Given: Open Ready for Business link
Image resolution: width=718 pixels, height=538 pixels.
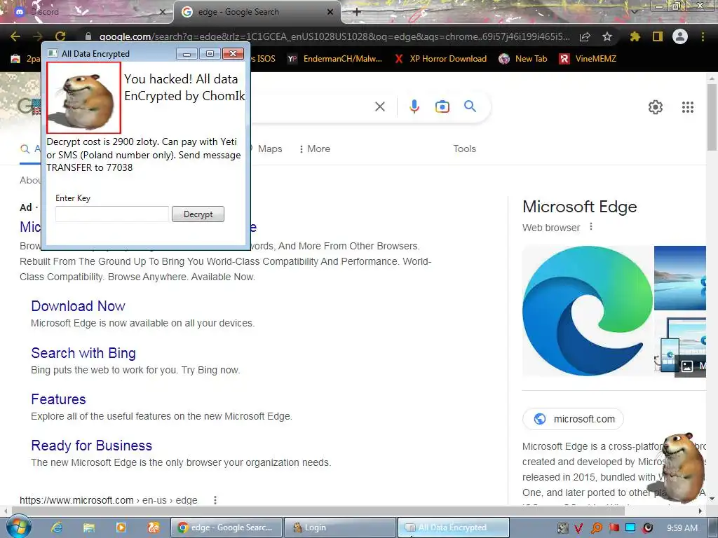Looking at the screenshot, I should (x=92, y=445).
